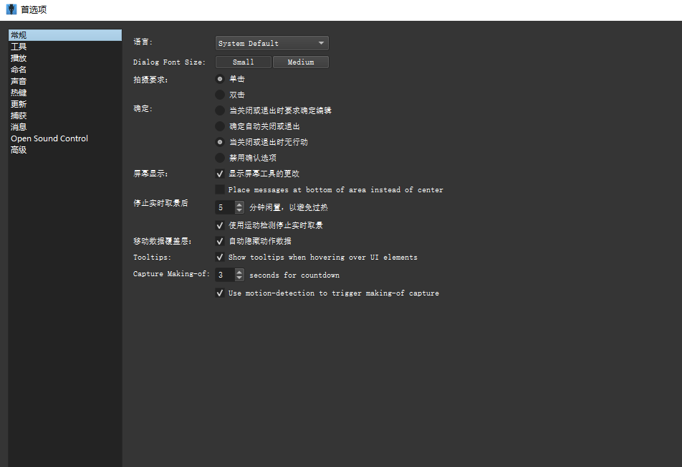Uncheck Use motion-detection to trigger making-of capture
Viewport: 682px width, 467px height.
tap(220, 293)
